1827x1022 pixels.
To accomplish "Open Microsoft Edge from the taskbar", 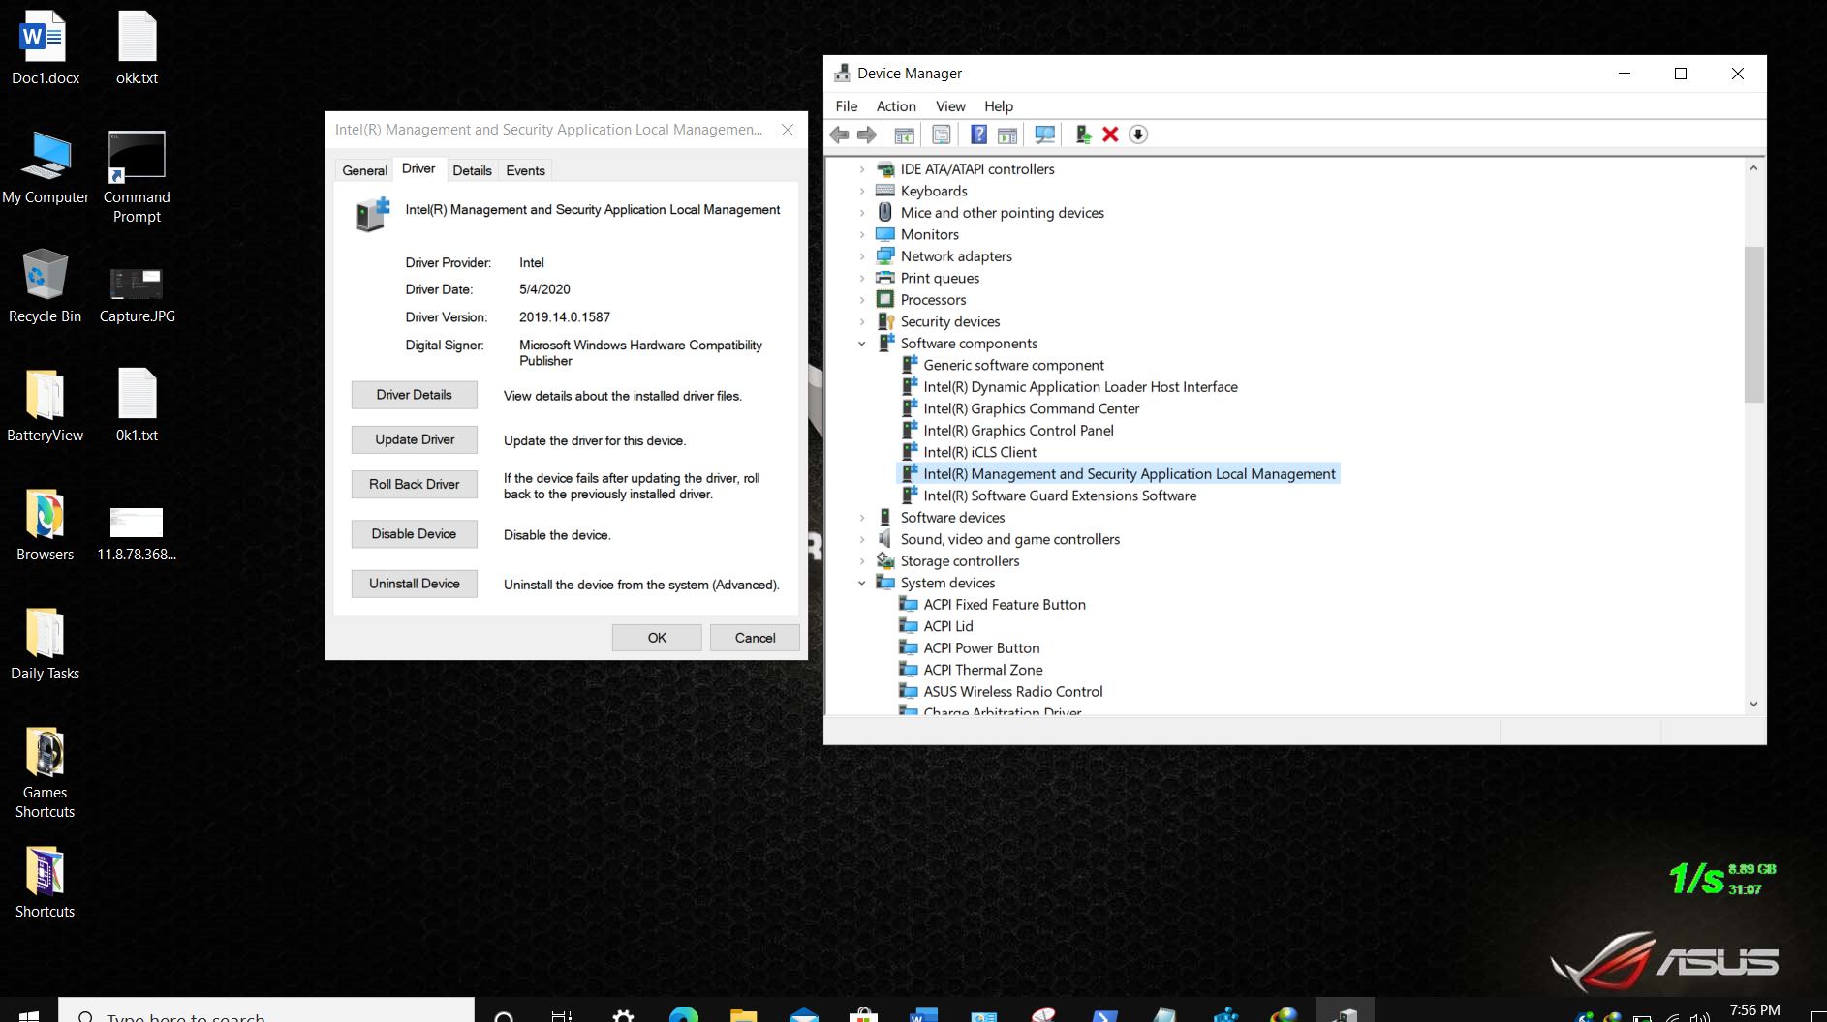I will pos(684,1014).
